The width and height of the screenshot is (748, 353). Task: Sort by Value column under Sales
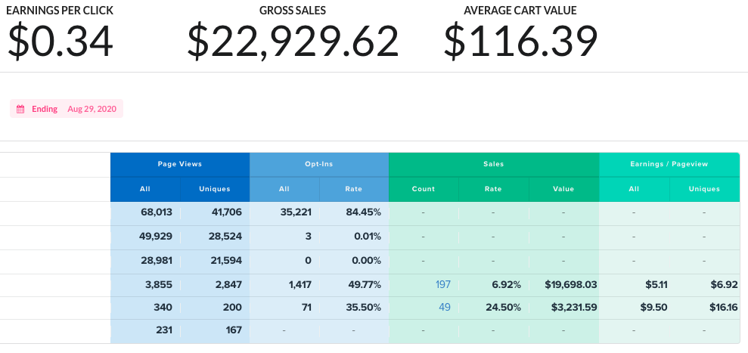tap(563, 189)
